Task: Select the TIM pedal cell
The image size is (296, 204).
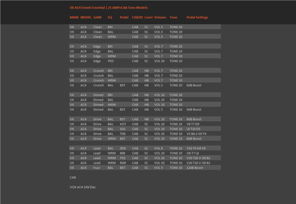Action: coord(123,134)
